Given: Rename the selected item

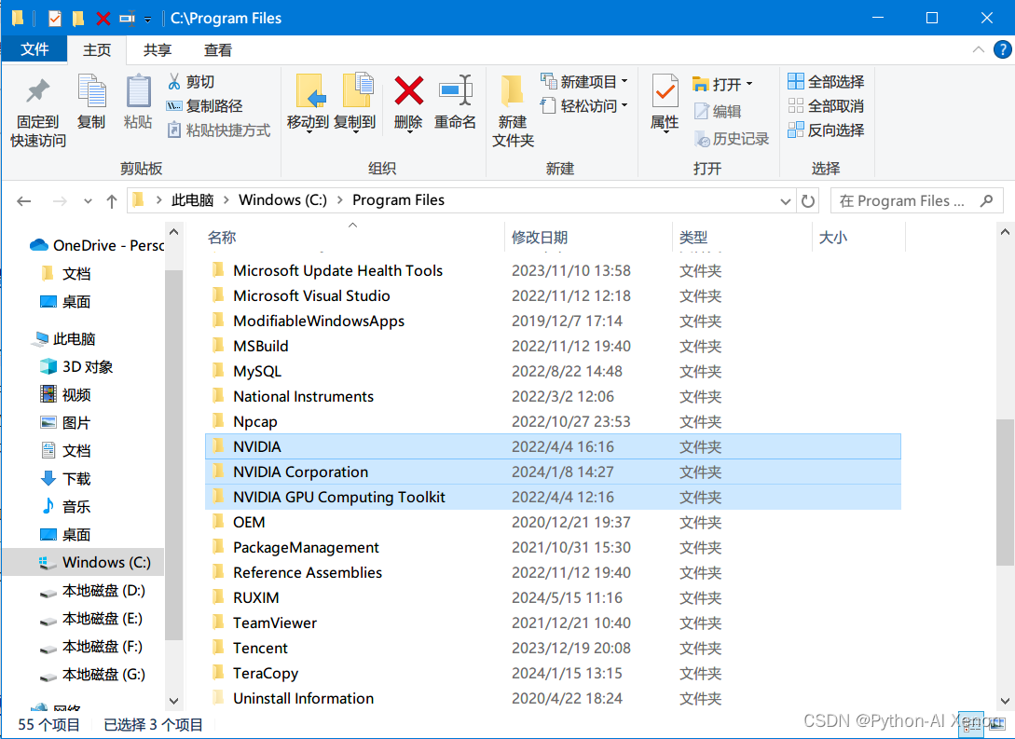Looking at the screenshot, I should click(x=455, y=103).
